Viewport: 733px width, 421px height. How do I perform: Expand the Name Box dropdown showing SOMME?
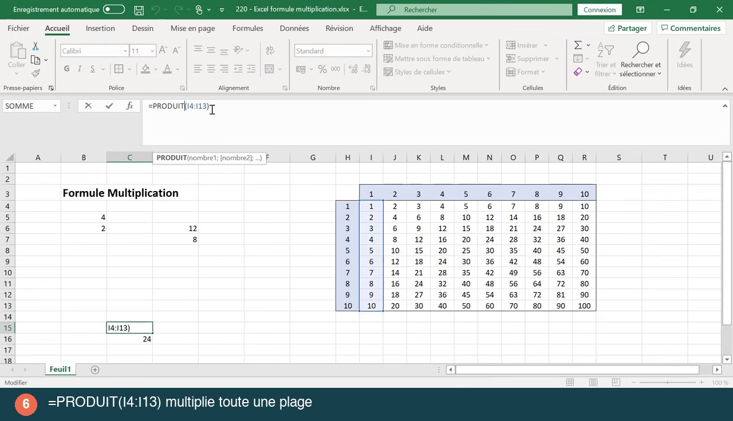click(x=55, y=106)
